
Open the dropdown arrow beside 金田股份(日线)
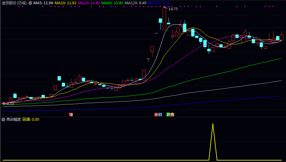[30, 3]
